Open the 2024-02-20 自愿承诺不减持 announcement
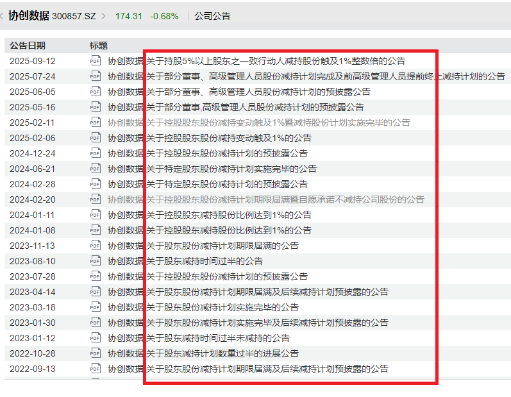The height and width of the screenshot is (397, 511). [265, 199]
